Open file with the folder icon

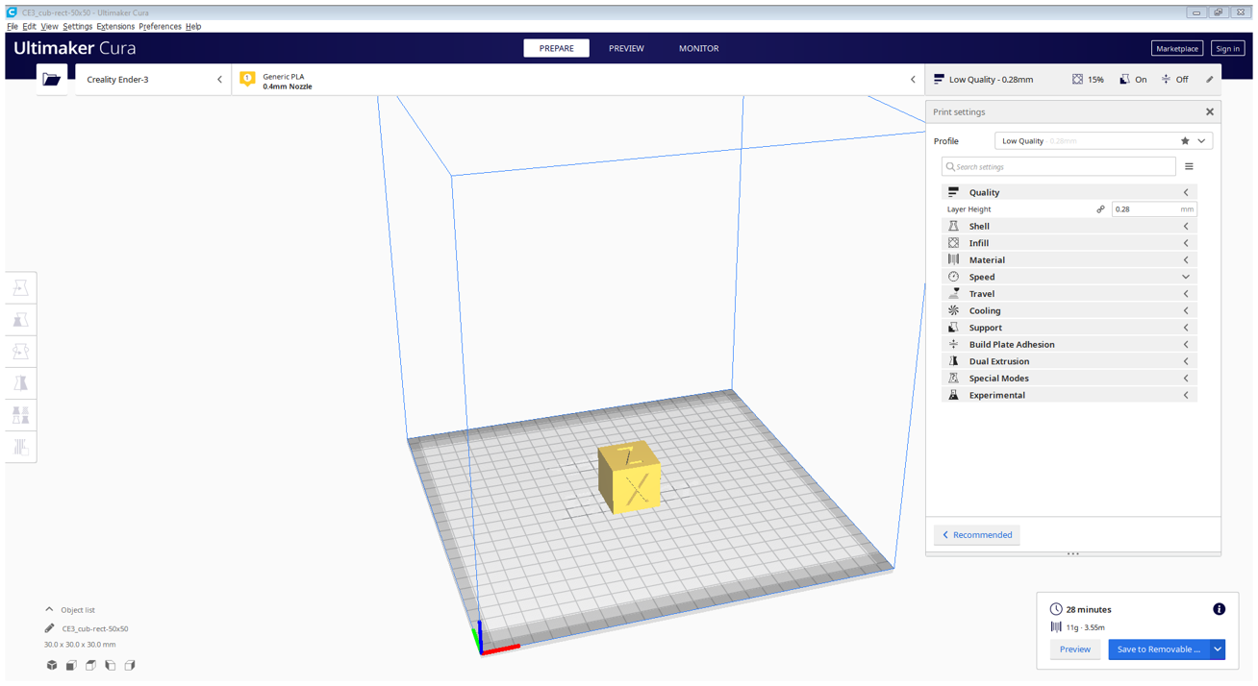pyautogui.click(x=52, y=80)
